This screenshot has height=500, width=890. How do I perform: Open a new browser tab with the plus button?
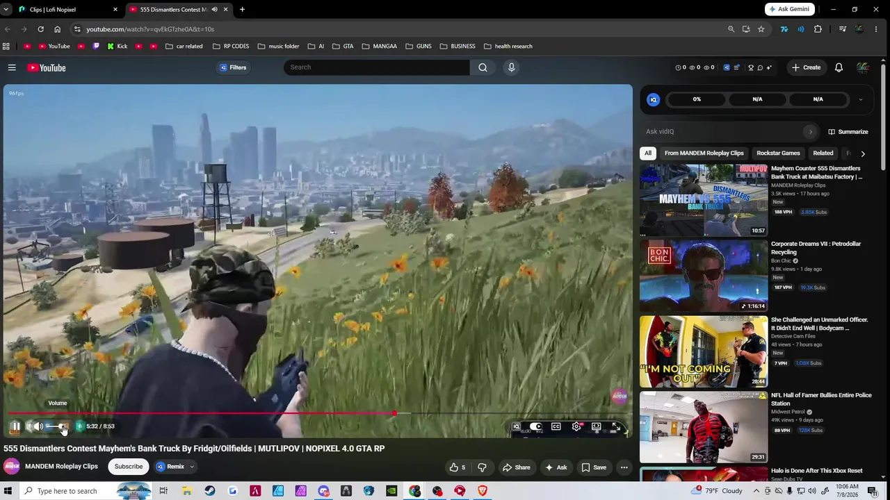(242, 10)
